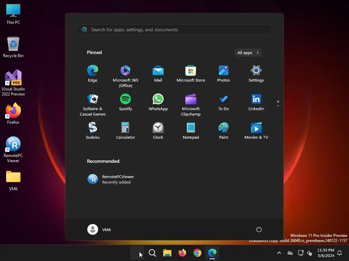This screenshot has height=261, width=349.
Task: Launch Sudoku
Action: [93, 131]
